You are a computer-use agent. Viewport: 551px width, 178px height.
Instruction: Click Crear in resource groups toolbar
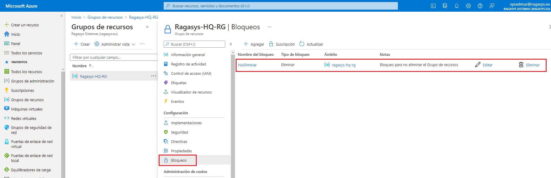pyautogui.click(x=82, y=44)
